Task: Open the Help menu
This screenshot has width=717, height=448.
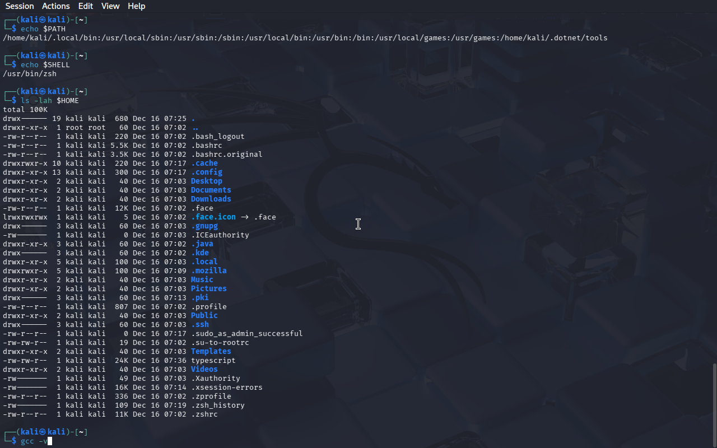Action: click(x=136, y=6)
